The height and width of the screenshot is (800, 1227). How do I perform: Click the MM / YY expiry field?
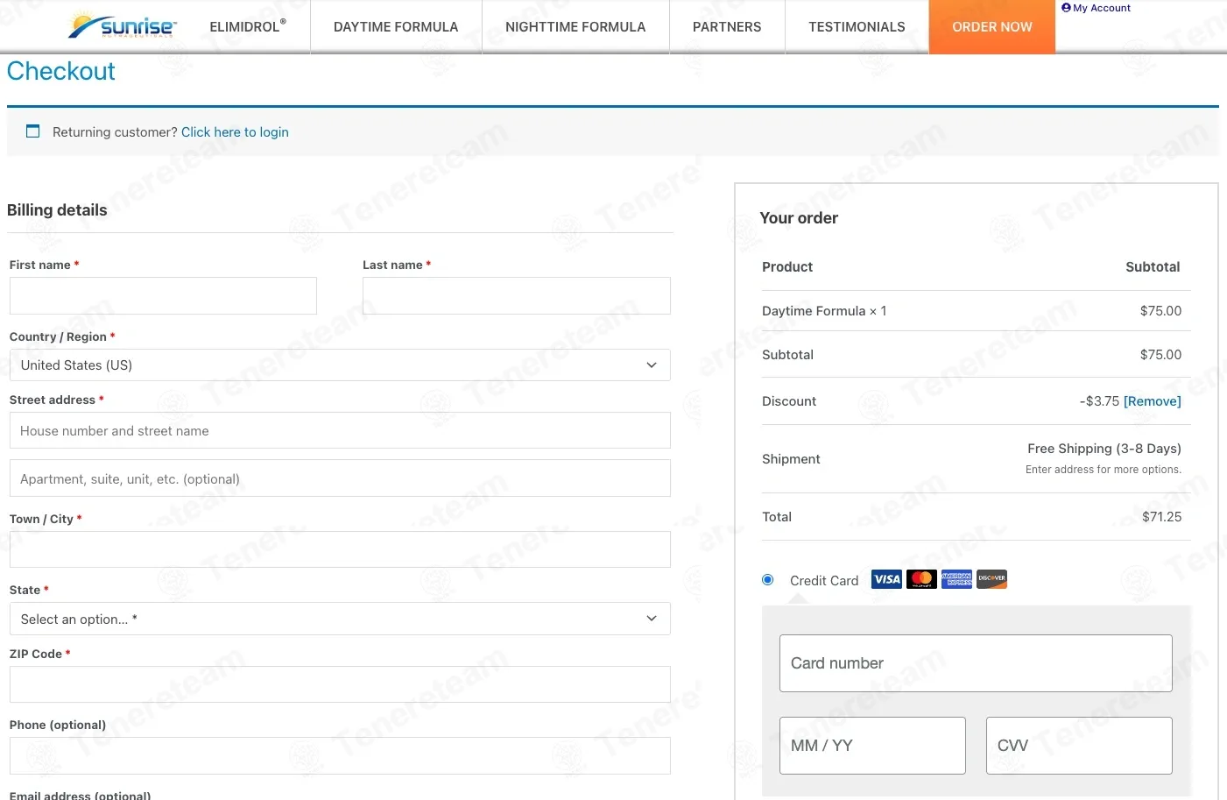[872, 746]
